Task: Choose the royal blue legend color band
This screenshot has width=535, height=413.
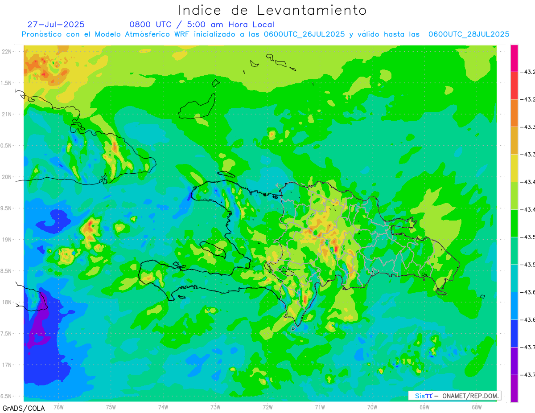Action: 514,333
